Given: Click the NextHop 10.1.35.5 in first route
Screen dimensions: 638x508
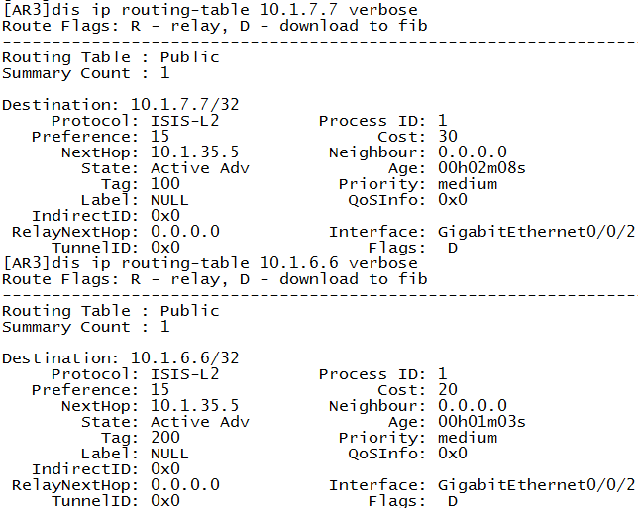Looking at the screenshot, I should tap(194, 152).
